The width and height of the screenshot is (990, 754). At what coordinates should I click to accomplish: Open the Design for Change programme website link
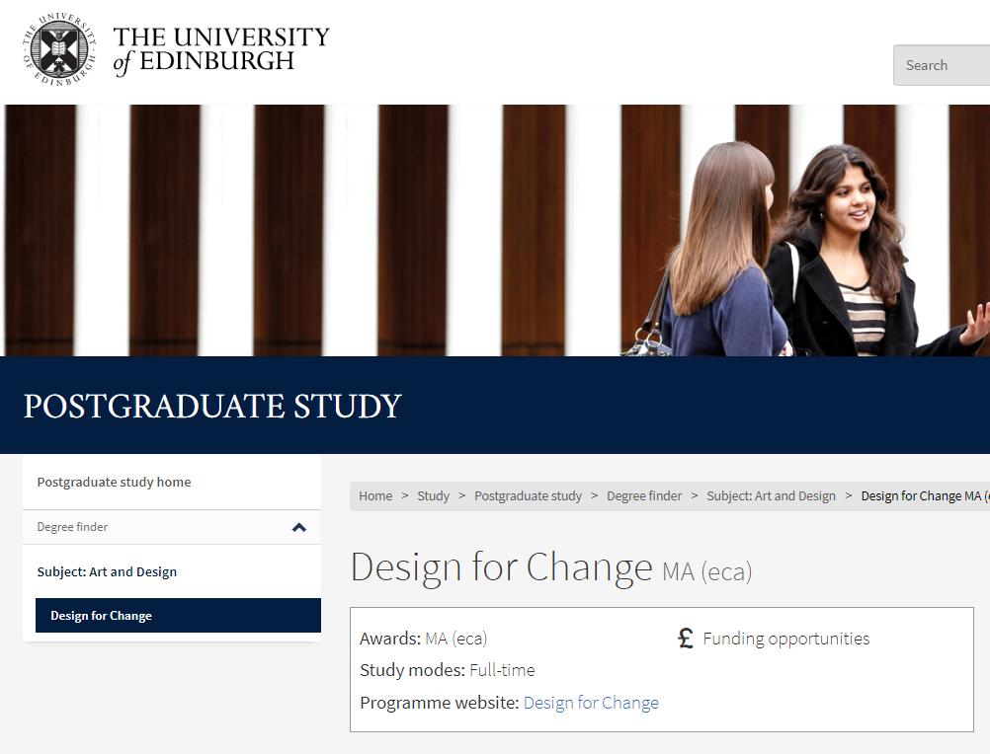coord(591,703)
